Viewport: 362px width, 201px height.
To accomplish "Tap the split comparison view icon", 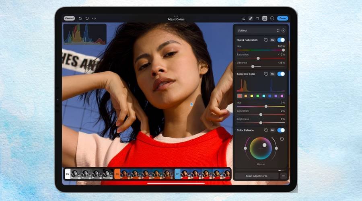I will coord(94,18).
